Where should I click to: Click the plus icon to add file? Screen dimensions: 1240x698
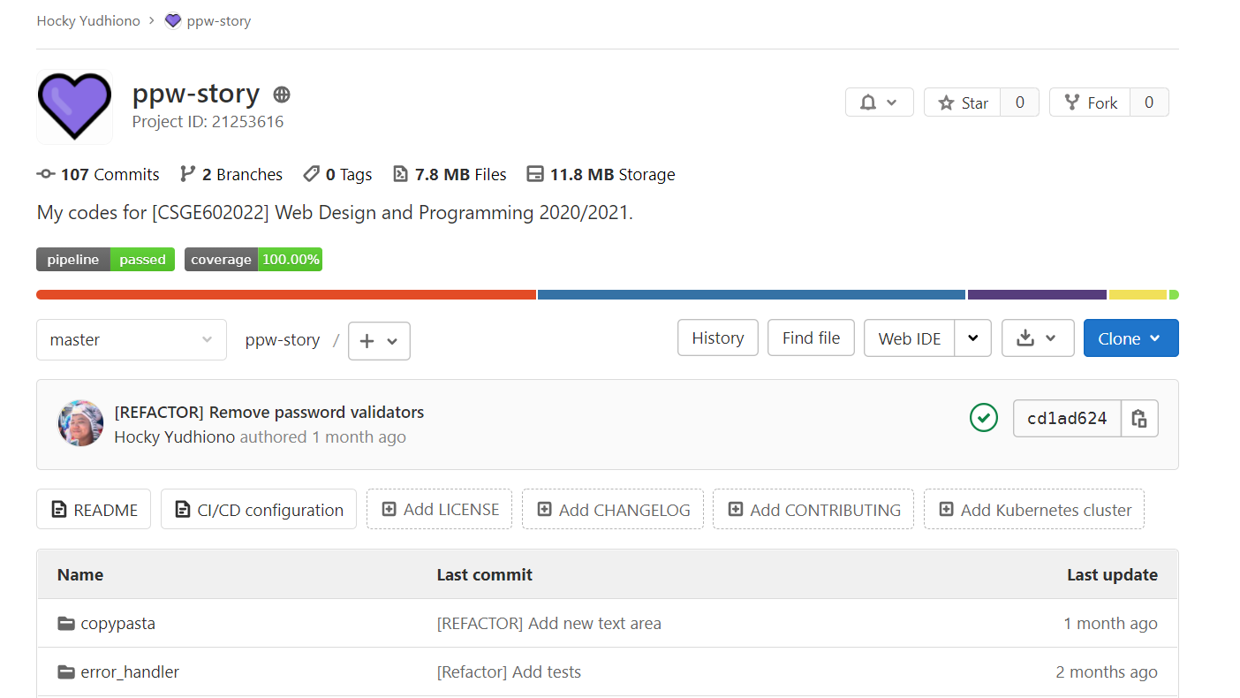tap(379, 341)
